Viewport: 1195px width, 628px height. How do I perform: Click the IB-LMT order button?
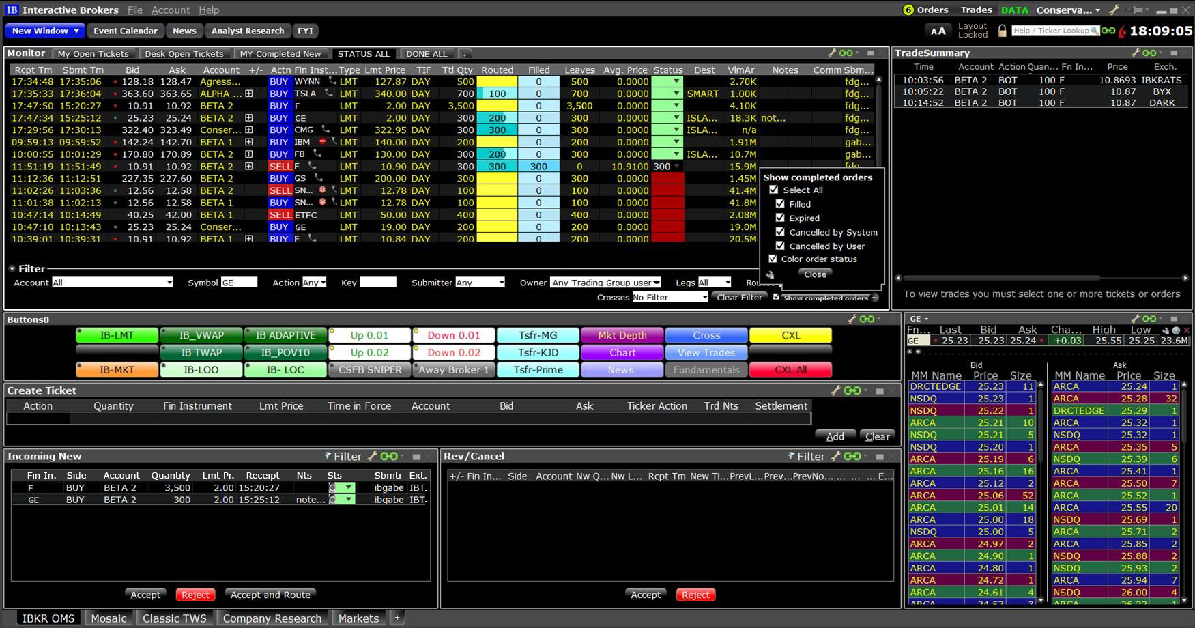tap(117, 335)
